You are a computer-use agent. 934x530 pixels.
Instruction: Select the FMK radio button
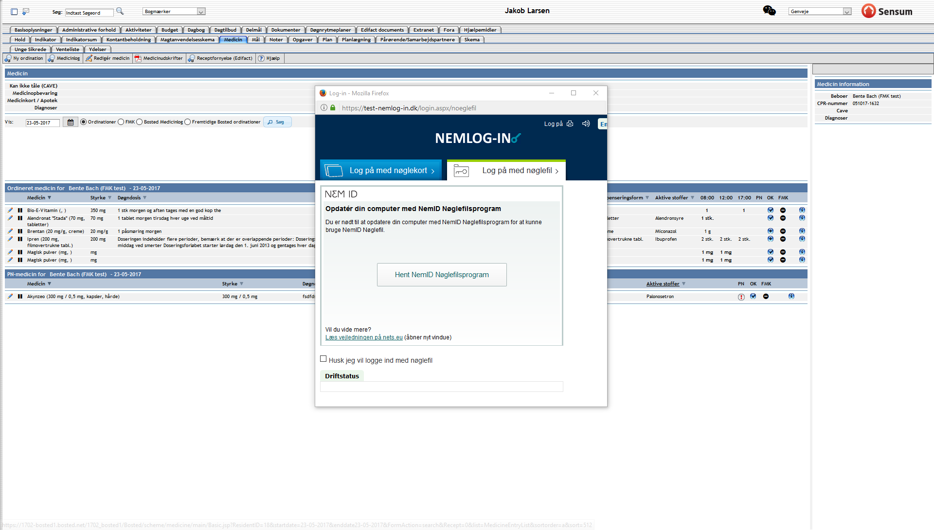(x=121, y=122)
